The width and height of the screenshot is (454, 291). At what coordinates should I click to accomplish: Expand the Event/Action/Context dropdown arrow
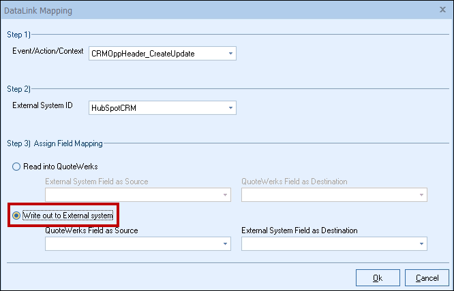click(x=230, y=54)
